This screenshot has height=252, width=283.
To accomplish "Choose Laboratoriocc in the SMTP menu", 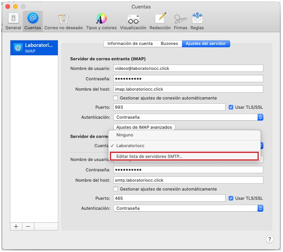I will (x=184, y=146).
